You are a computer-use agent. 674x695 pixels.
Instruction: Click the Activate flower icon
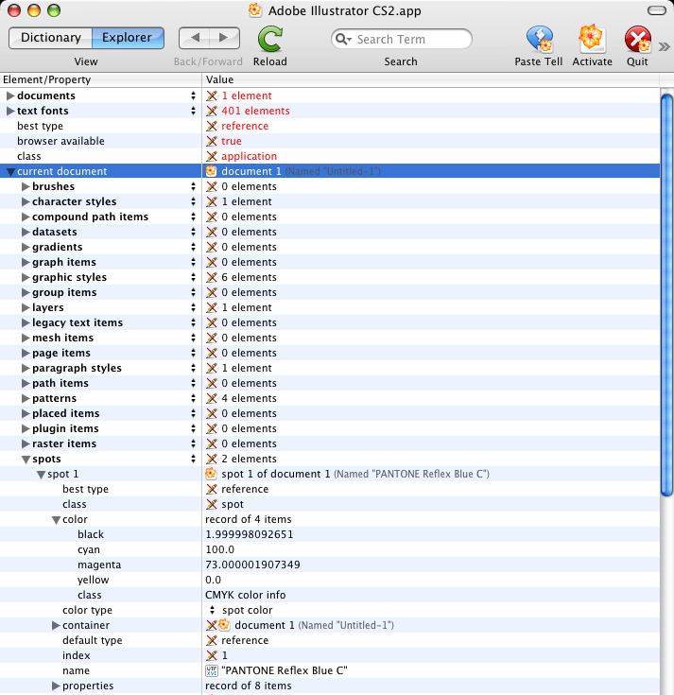pos(592,39)
